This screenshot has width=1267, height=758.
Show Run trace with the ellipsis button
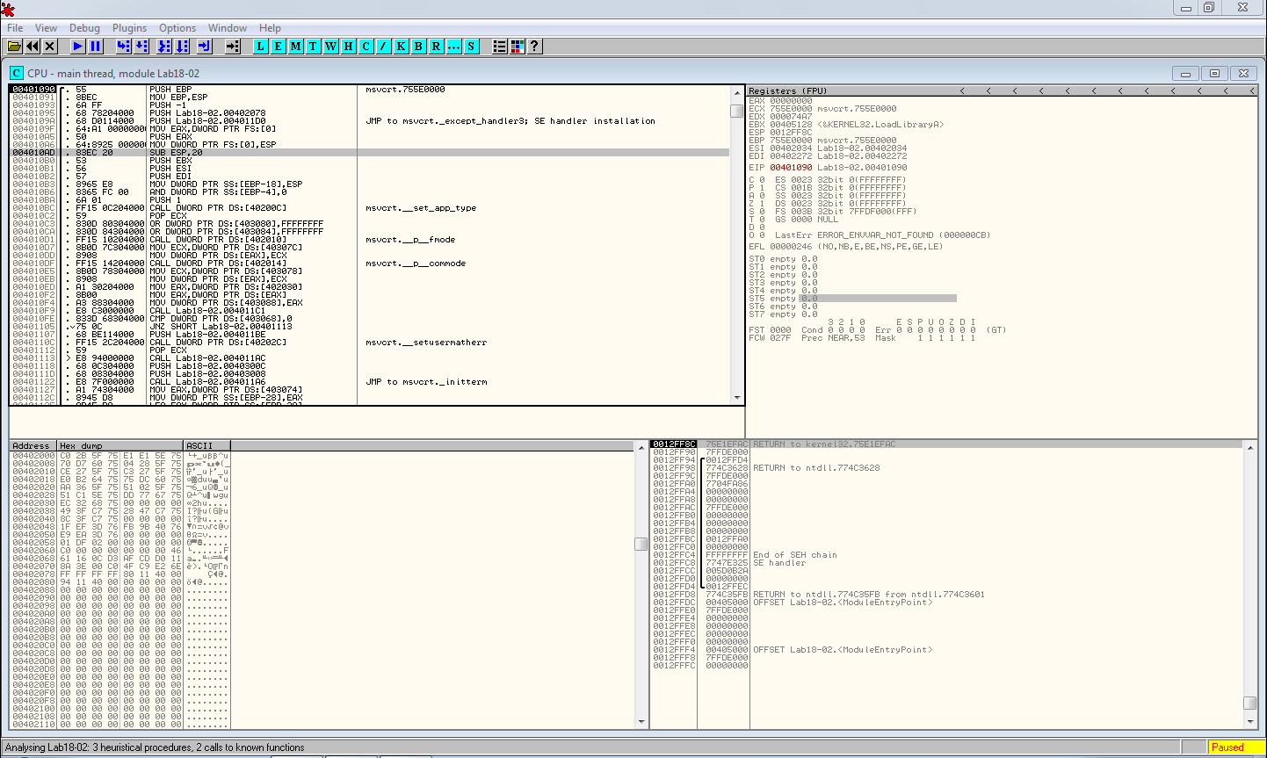(x=454, y=46)
